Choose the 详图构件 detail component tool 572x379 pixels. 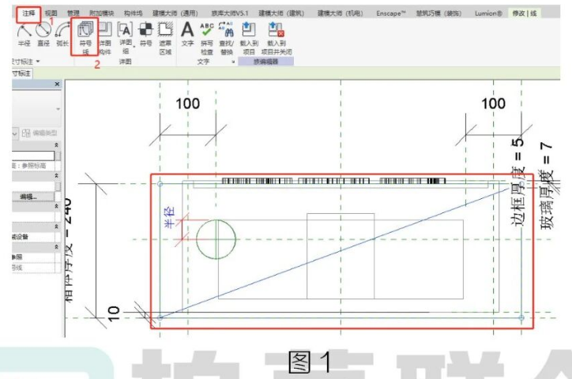105,38
